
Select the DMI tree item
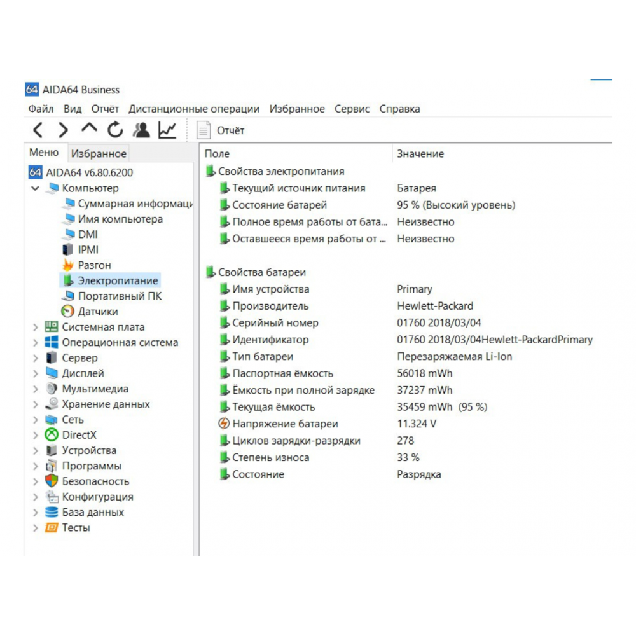pyautogui.click(x=88, y=235)
